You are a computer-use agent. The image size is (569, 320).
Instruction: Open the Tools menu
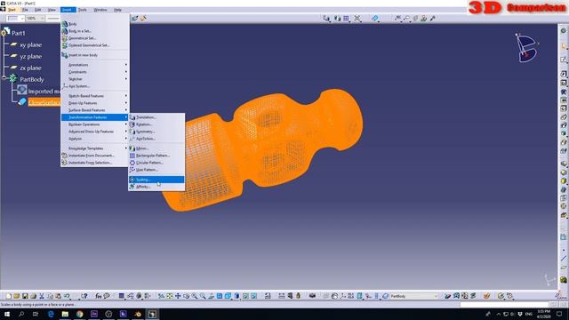pos(83,10)
